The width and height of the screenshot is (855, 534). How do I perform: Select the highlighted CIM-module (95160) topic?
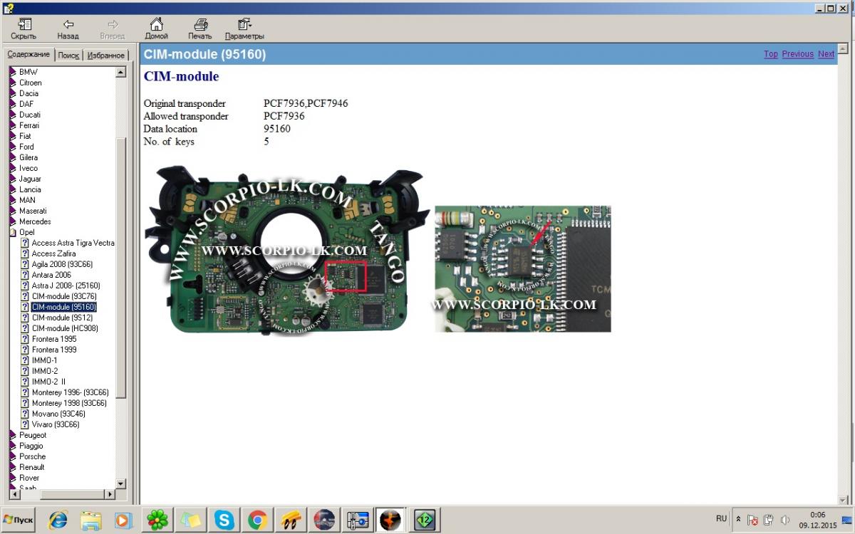[x=64, y=307]
